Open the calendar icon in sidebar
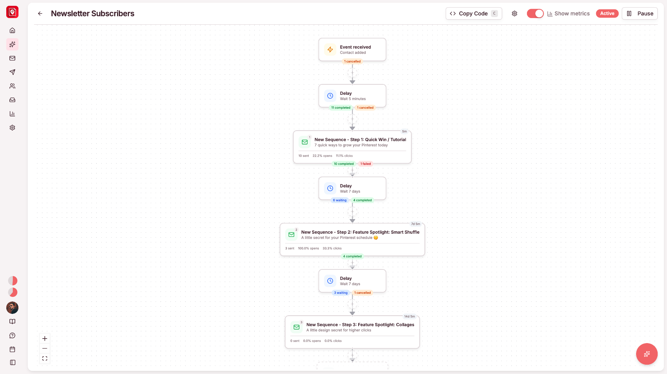 (13, 349)
